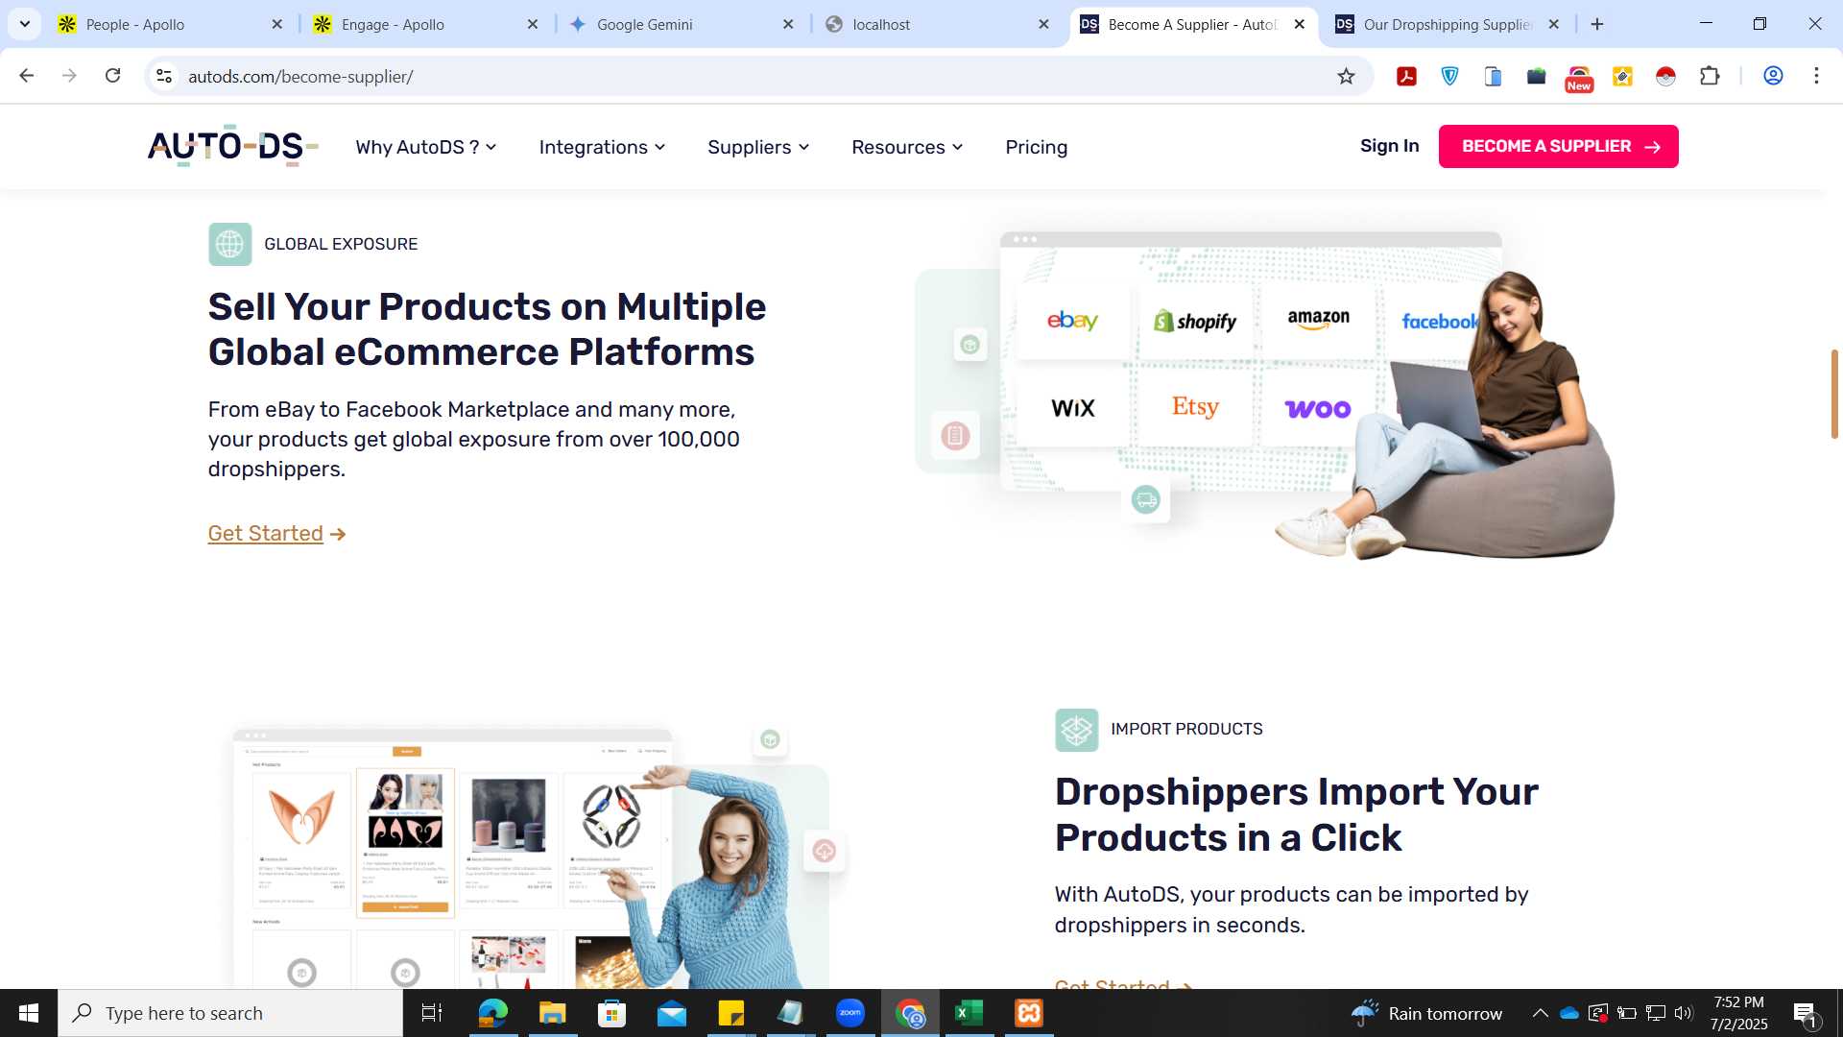Open XAMPP from the taskbar

pos(1029,1013)
